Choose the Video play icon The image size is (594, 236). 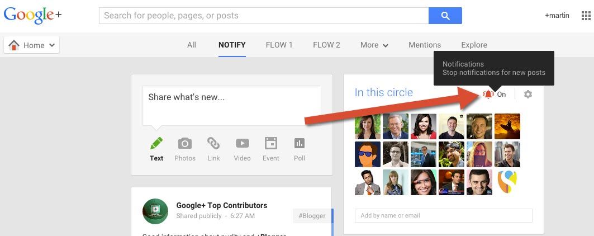(243, 143)
